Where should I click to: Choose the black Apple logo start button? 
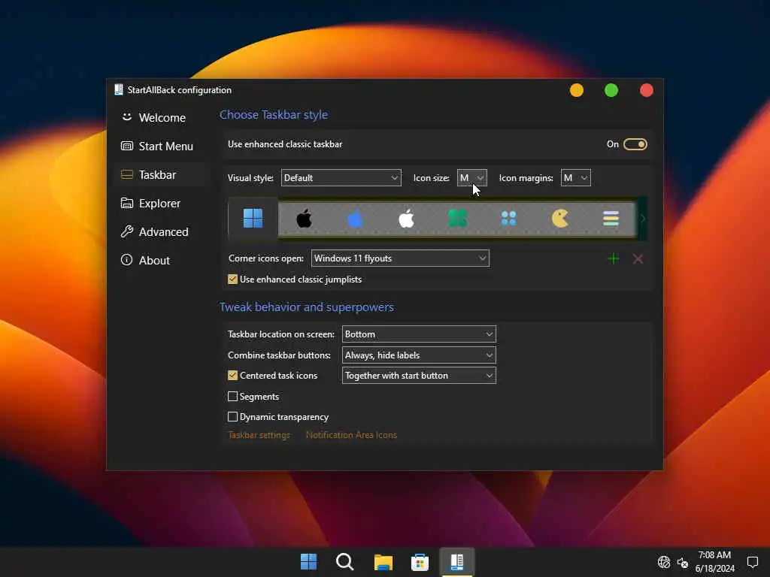304,219
